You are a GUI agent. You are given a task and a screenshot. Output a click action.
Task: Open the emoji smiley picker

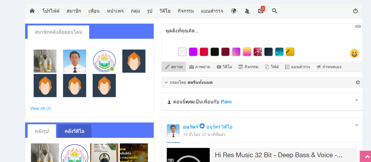coord(354,53)
